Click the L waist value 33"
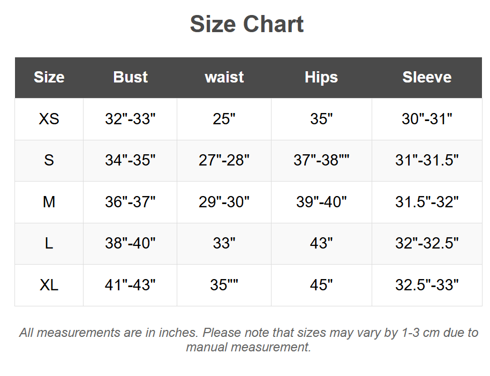This screenshot has width=490, height=376. point(224,243)
